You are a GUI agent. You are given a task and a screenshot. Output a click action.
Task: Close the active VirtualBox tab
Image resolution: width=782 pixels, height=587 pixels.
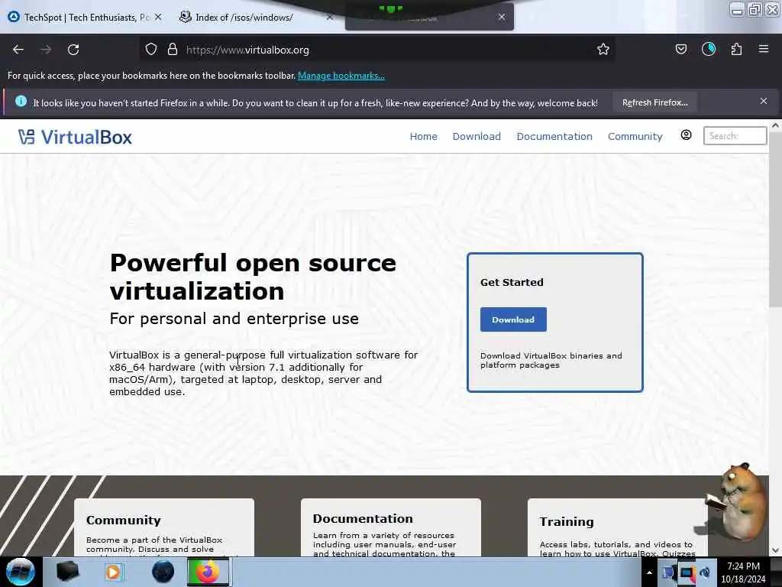[x=502, y=17]
